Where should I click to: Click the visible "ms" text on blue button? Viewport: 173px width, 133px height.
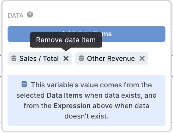(x=107, y=34)
